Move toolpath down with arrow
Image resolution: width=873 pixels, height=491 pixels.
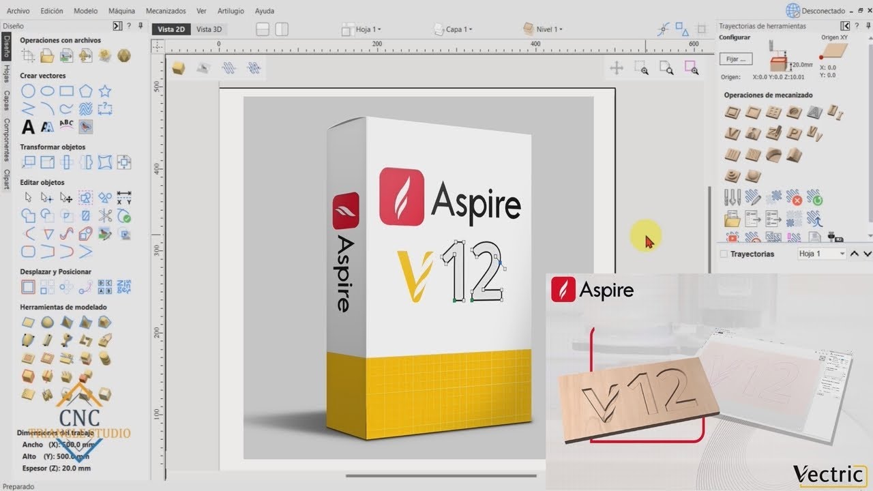coord(868,254)
